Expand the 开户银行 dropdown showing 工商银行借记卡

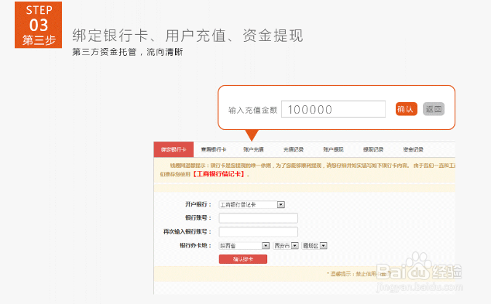252,204
